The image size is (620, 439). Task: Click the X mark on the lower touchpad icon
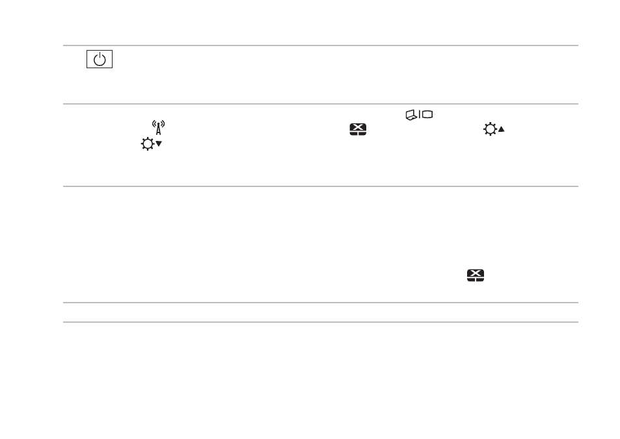click(x=476, y=273)
